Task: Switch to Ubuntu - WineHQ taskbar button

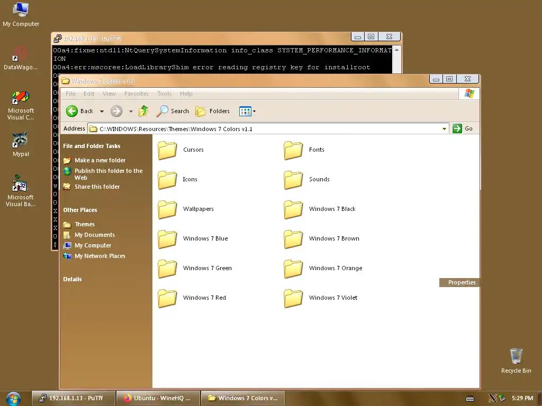Action: (x=158, y=398)
